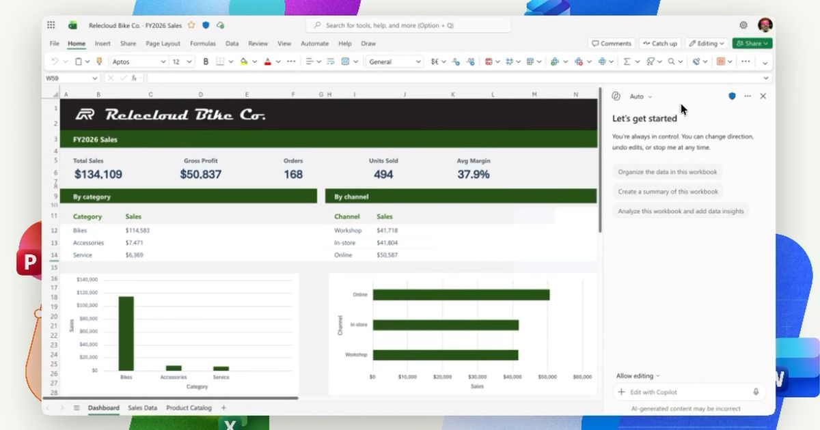
Task: Choose Organize the data in this workbook
Action: click(x=668, y=172)
